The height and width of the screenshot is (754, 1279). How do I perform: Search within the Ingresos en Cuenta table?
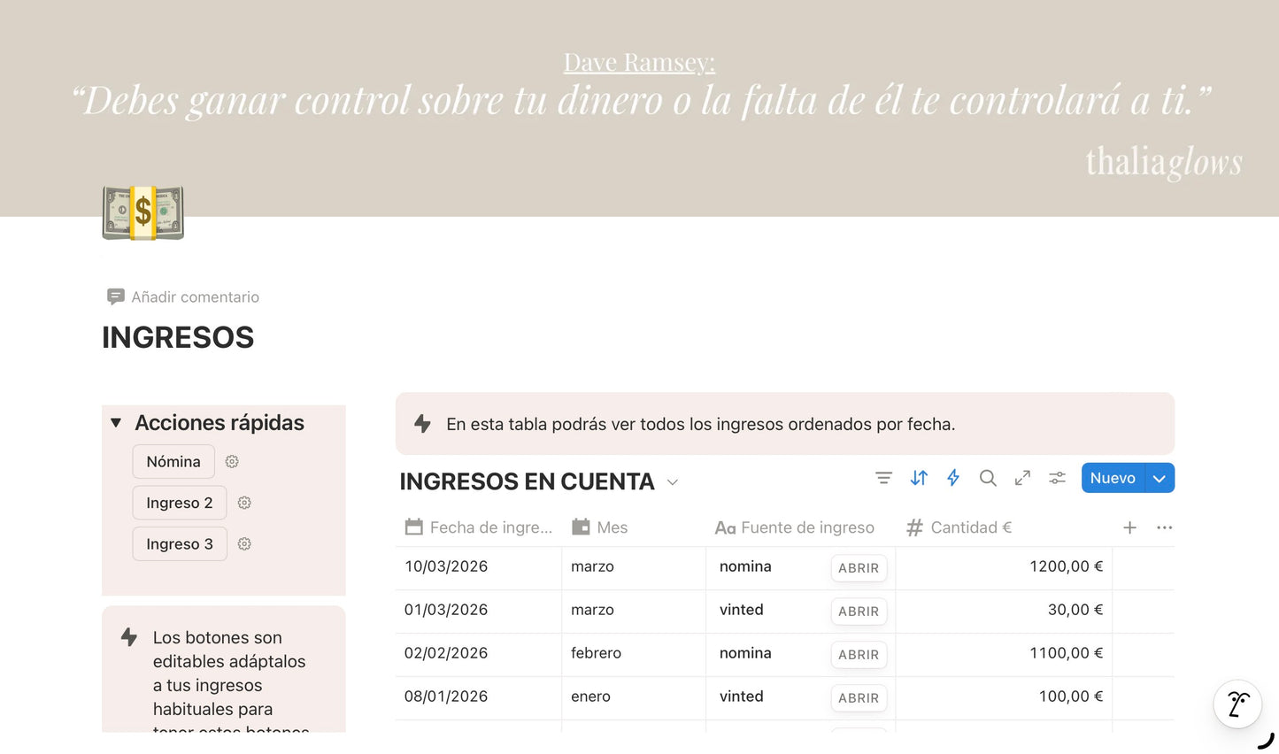click(x=988, y=478)
